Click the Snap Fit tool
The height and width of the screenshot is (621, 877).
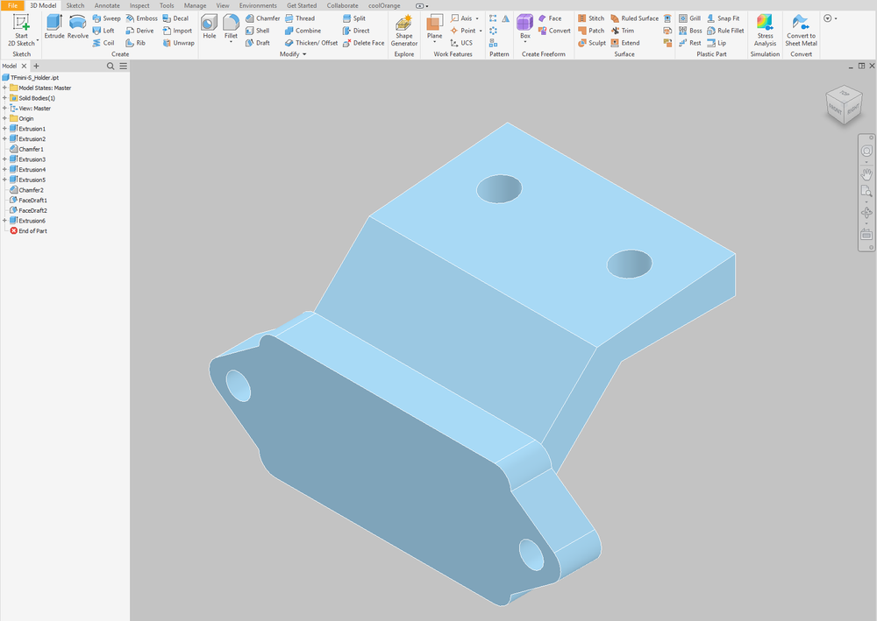tap(723, 18)
